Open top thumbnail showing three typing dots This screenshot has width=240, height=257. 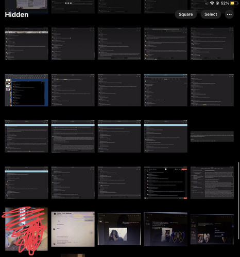tap(73, 7)
